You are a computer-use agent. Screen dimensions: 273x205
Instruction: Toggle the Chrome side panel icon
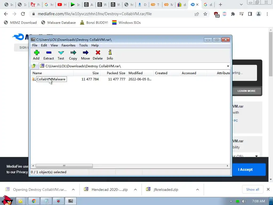(x=250, y=14)
